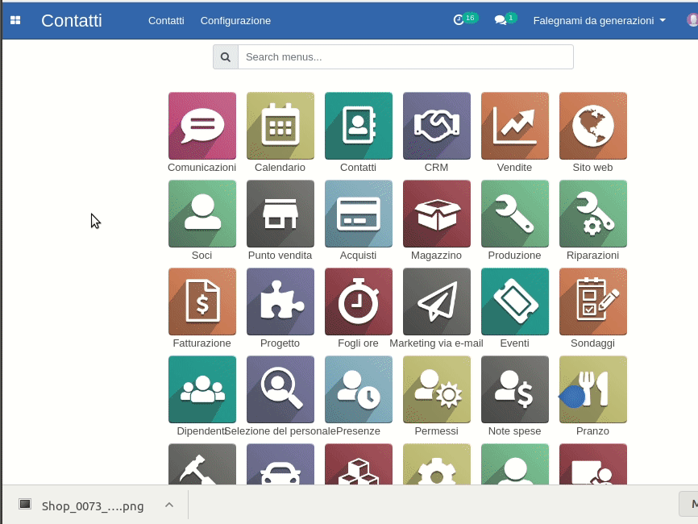698x524 pixels.
Task: Open the Pranzo app
Action: [x=593, y=389]
